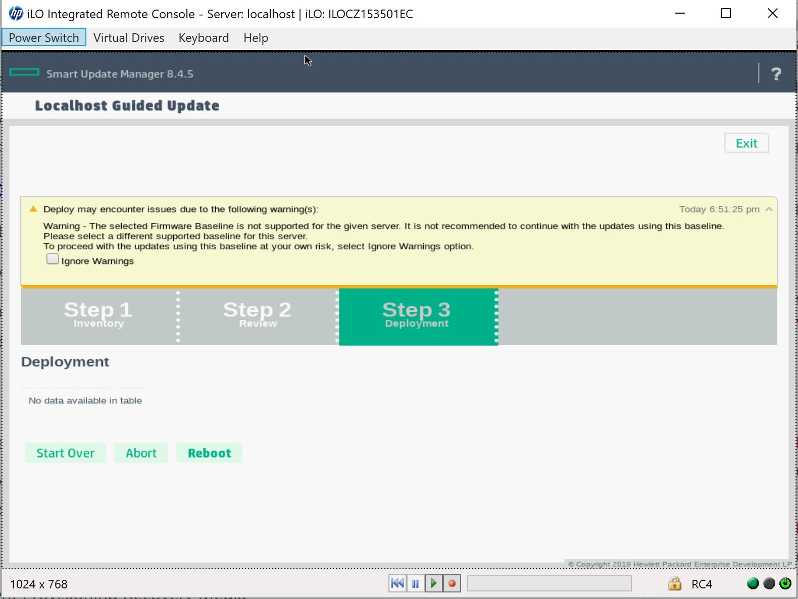The height and width of the screenshot is (599, 798).
Task: Click the padlock encryption icon
Action: pos(675,584)
